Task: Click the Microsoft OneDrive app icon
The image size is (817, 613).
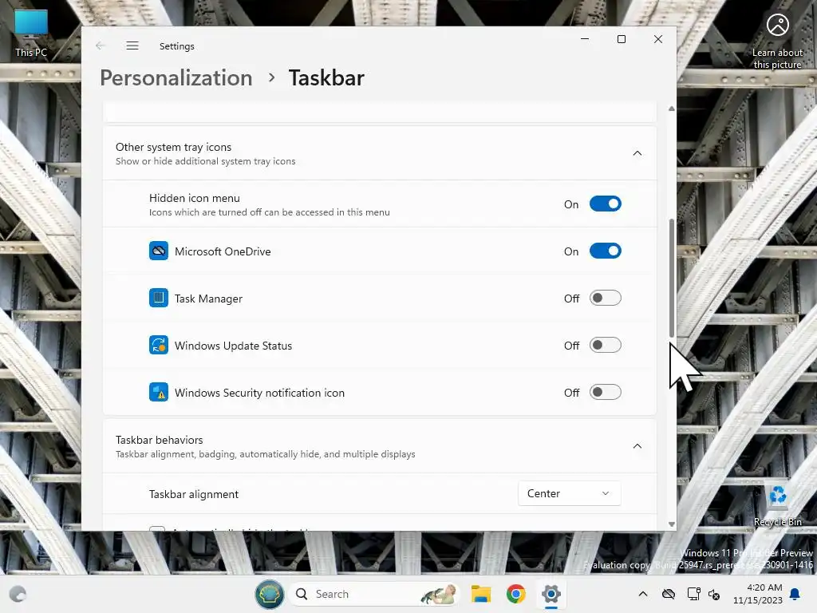Action: 159,251
